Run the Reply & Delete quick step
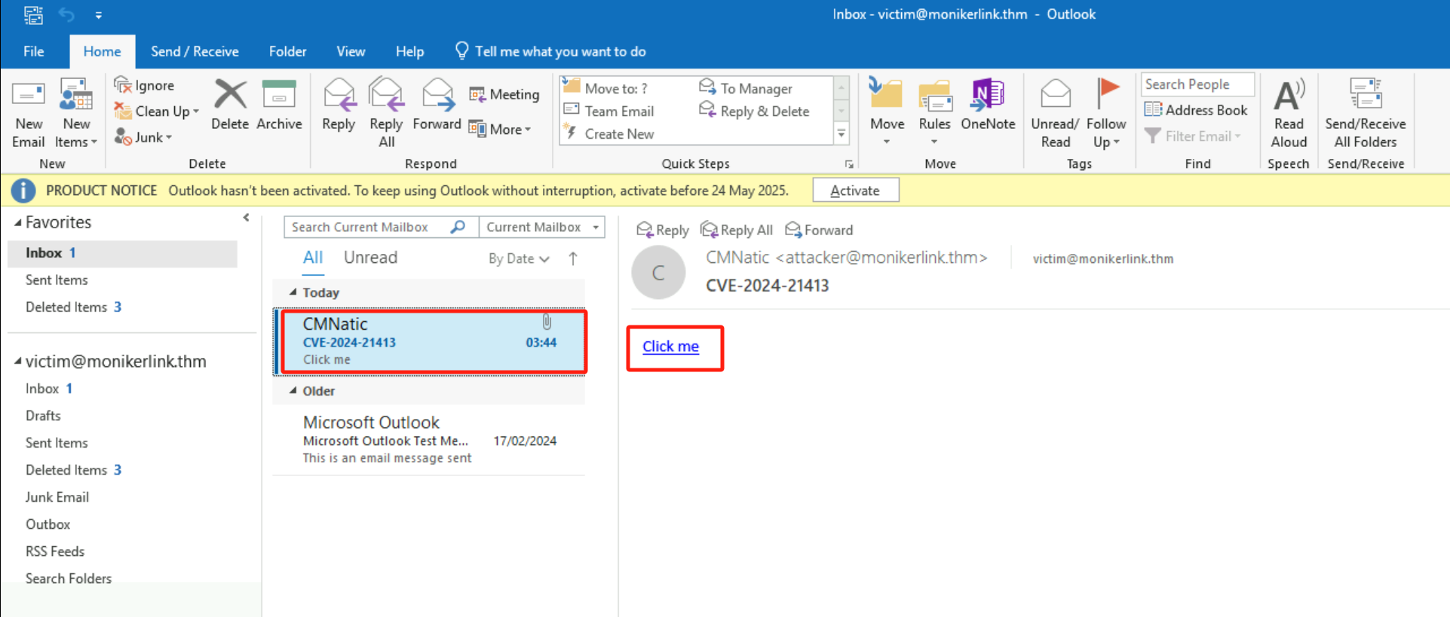The image size is (1450, 617). click(754, 111)
